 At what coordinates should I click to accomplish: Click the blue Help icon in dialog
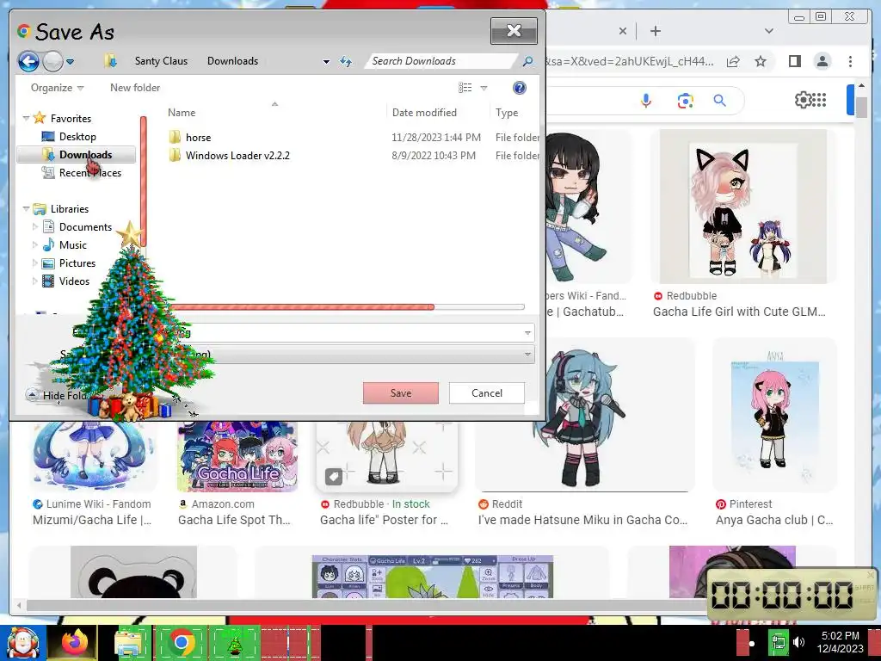[x=520, y=88]
